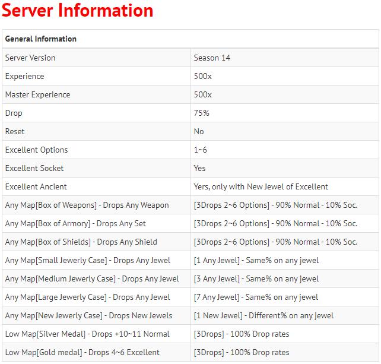Select the 'Excellent Ancient' label

(x=36, y=186)
